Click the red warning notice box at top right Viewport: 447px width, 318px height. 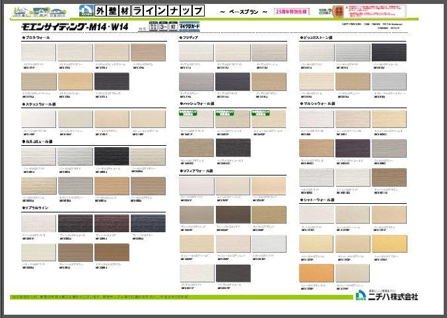(375, 12)
